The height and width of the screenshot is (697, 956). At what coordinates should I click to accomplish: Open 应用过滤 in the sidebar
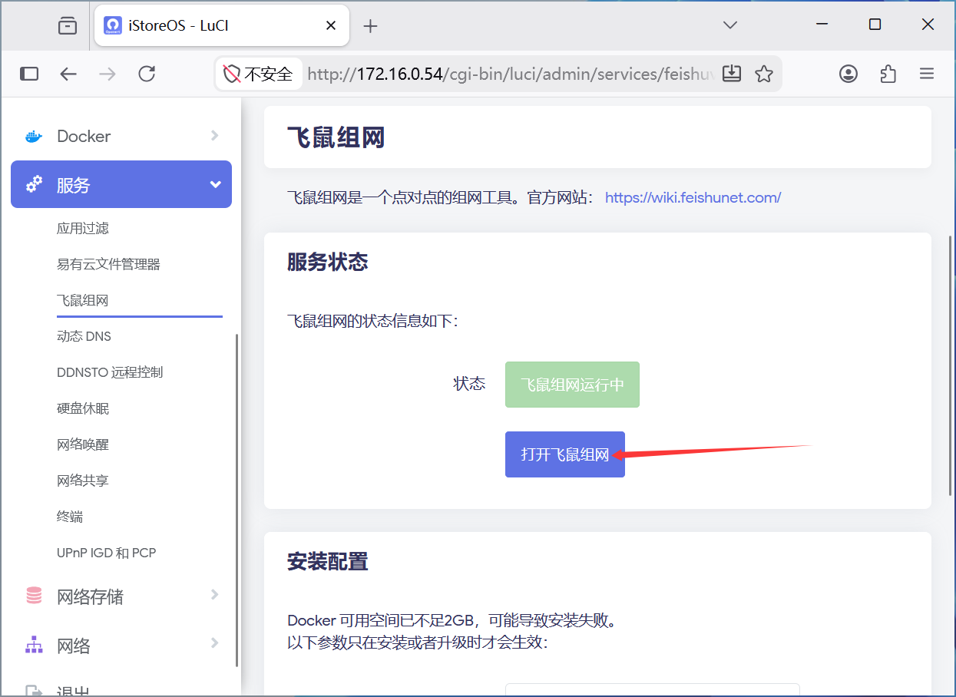click(x=83, y=228)
